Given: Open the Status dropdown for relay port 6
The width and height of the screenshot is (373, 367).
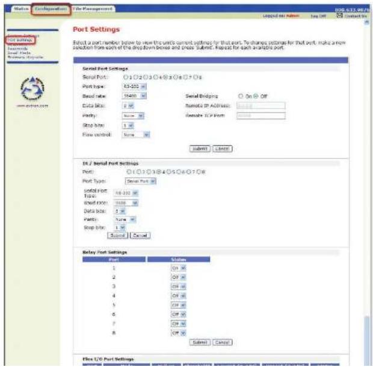Looking at the screenshot, I should click(179, 315).
